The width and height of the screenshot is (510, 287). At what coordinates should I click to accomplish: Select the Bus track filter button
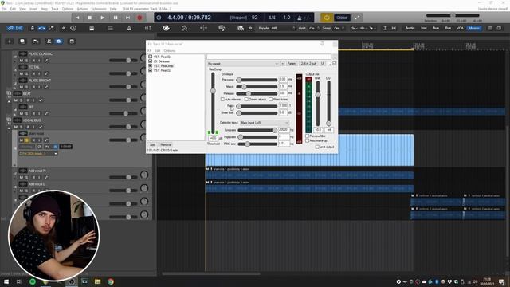click(448, 29)
